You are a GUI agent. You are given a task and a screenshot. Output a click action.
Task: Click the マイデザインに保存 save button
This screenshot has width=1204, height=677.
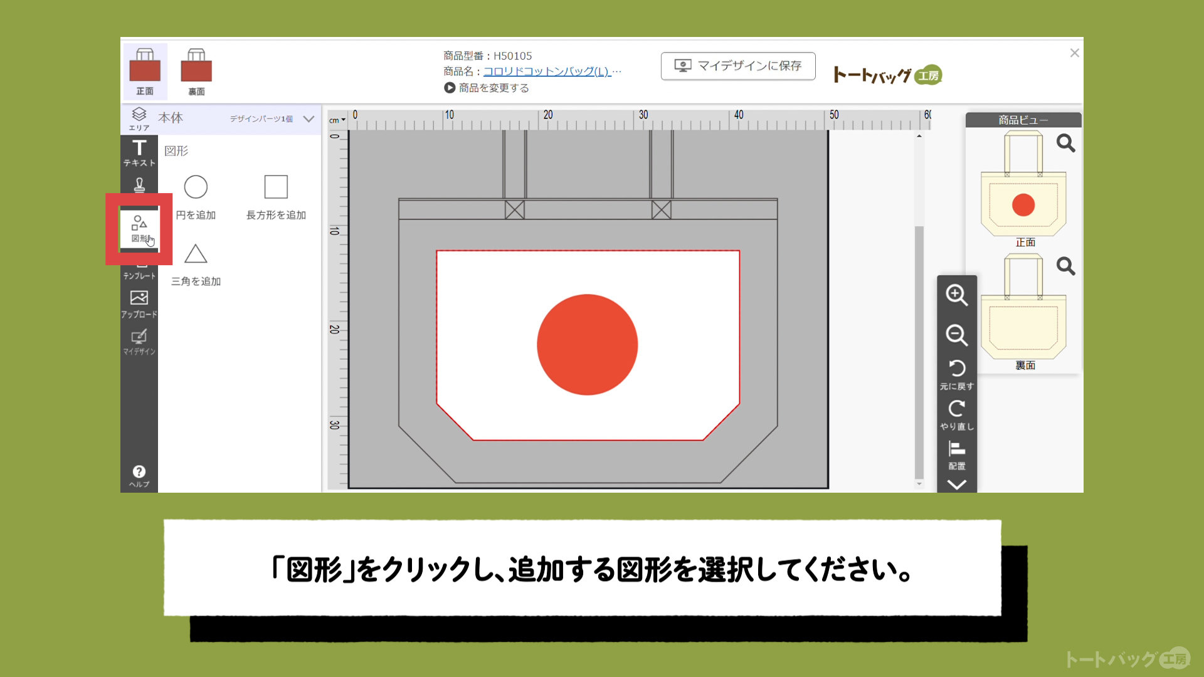738,66
